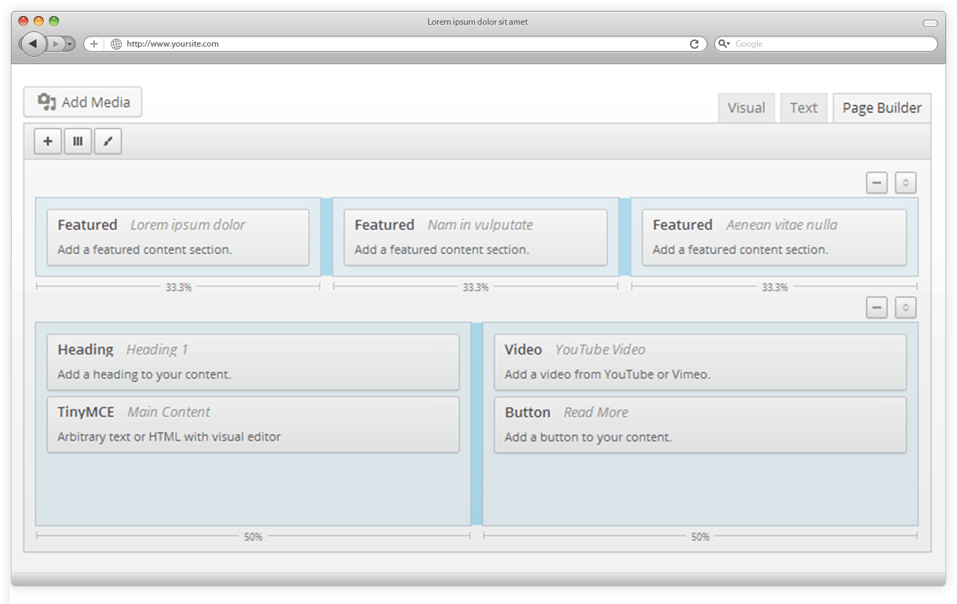Open the Video YouTube Video widget
This screenshot has width=957, height=604.
[x=700, y=362]
